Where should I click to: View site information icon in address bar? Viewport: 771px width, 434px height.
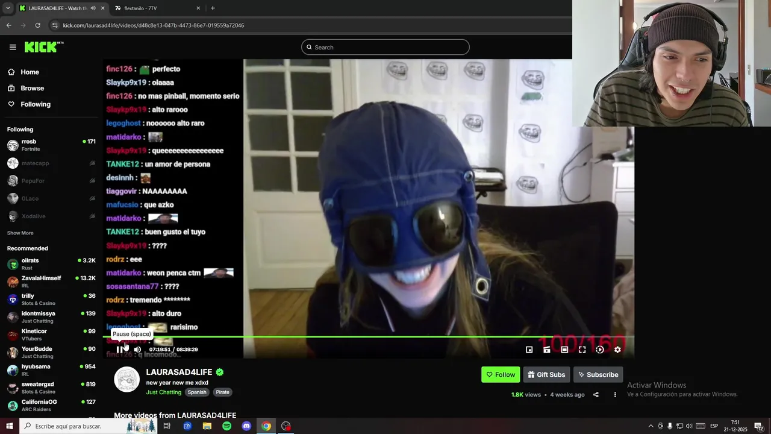[55, 25]
